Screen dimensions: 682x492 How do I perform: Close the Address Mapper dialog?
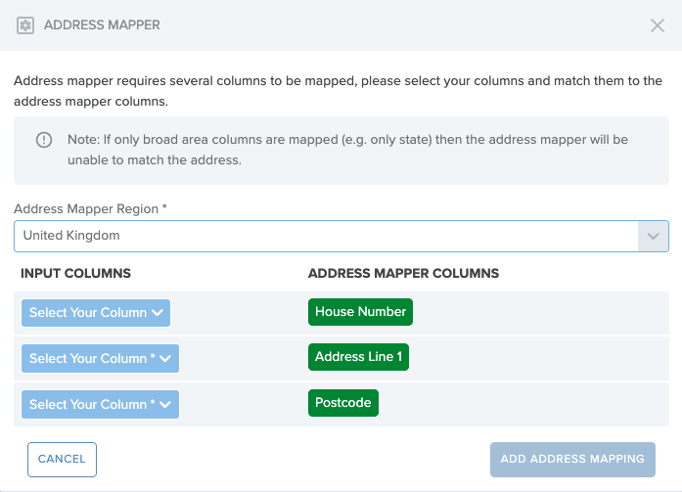(x=658, y=25)
